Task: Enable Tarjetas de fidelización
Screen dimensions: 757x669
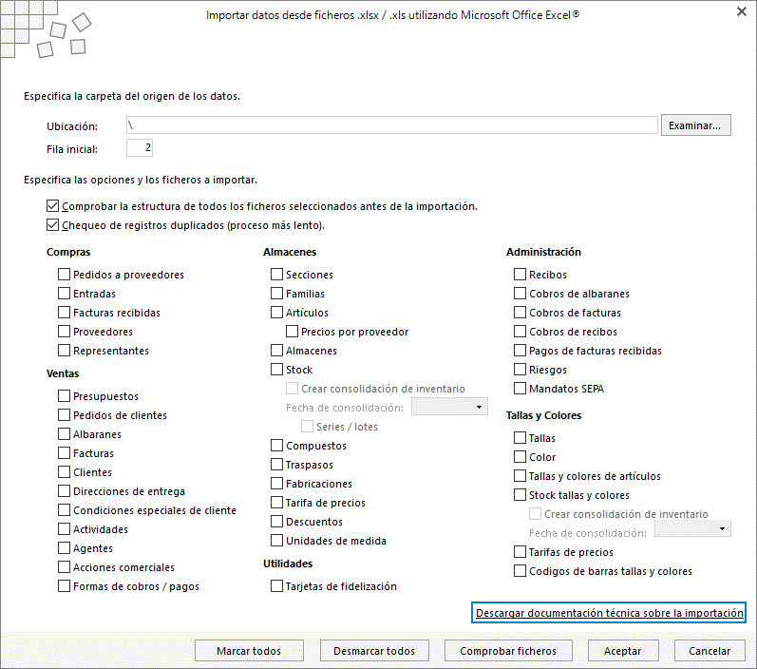Action: pyautogui.click(x=276, y=586)
